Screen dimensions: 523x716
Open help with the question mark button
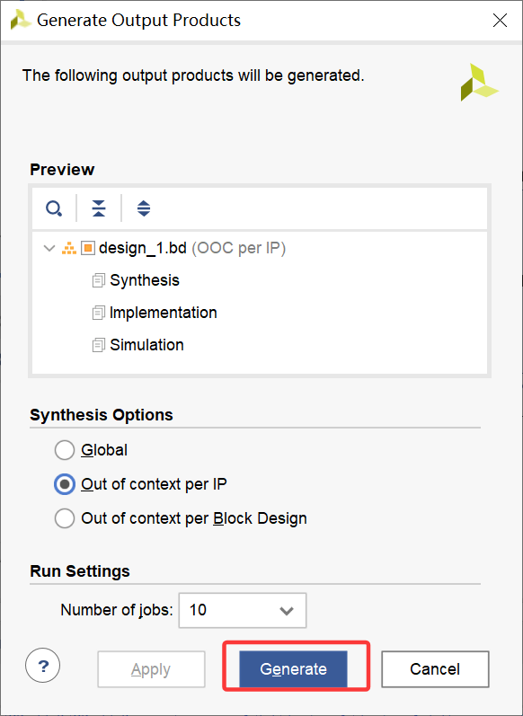43,664
